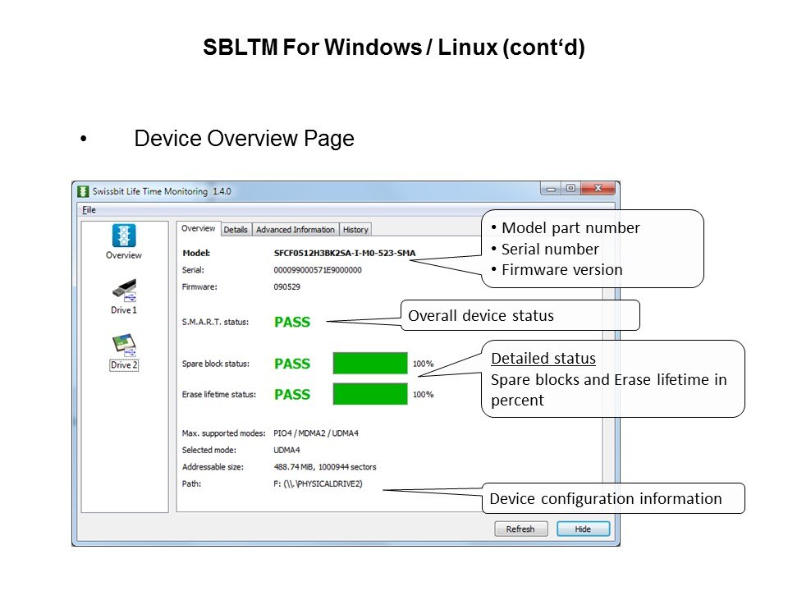This screenshot has height=591, width=788.
Task: Open the History tab
Action: pos(355,230)
